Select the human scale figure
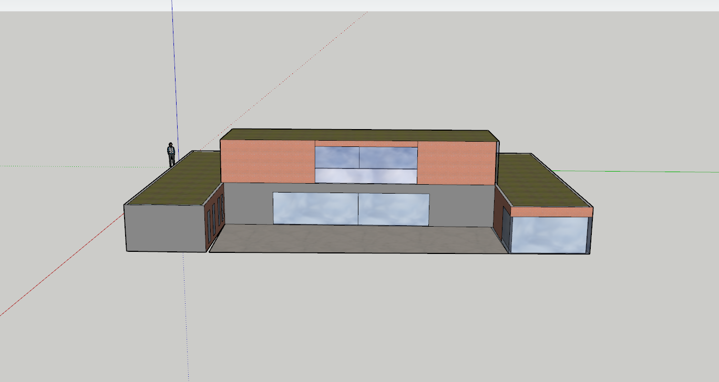719x382 pixels. [171, 154]
